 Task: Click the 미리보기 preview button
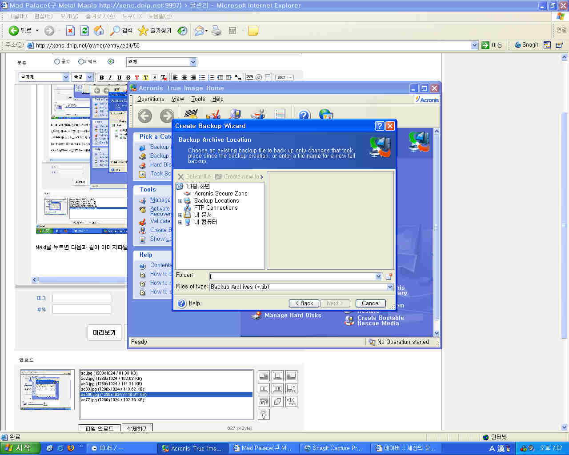104,332
